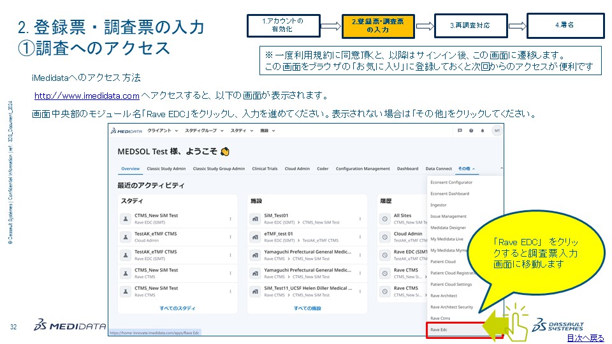612x344 pixels.
Task: Choose Econsent Configurator from the menu
Action: [451, 182]
